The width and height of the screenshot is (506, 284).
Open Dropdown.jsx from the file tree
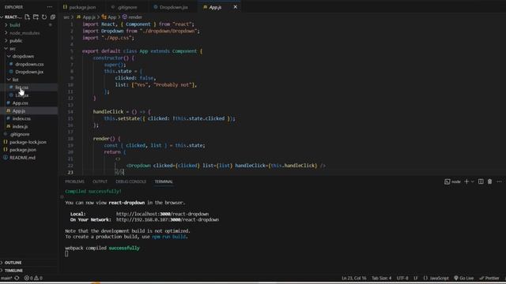point(29,72)
